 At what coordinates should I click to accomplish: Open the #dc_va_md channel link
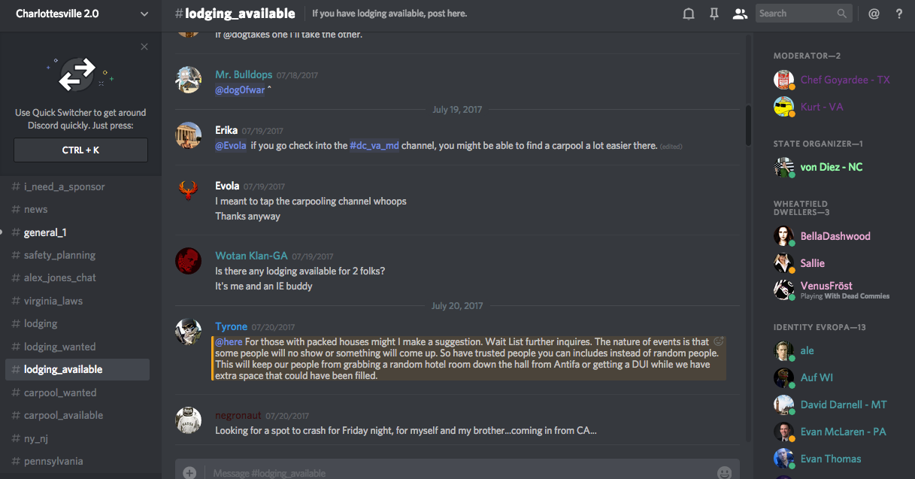[x=374, y=145]
